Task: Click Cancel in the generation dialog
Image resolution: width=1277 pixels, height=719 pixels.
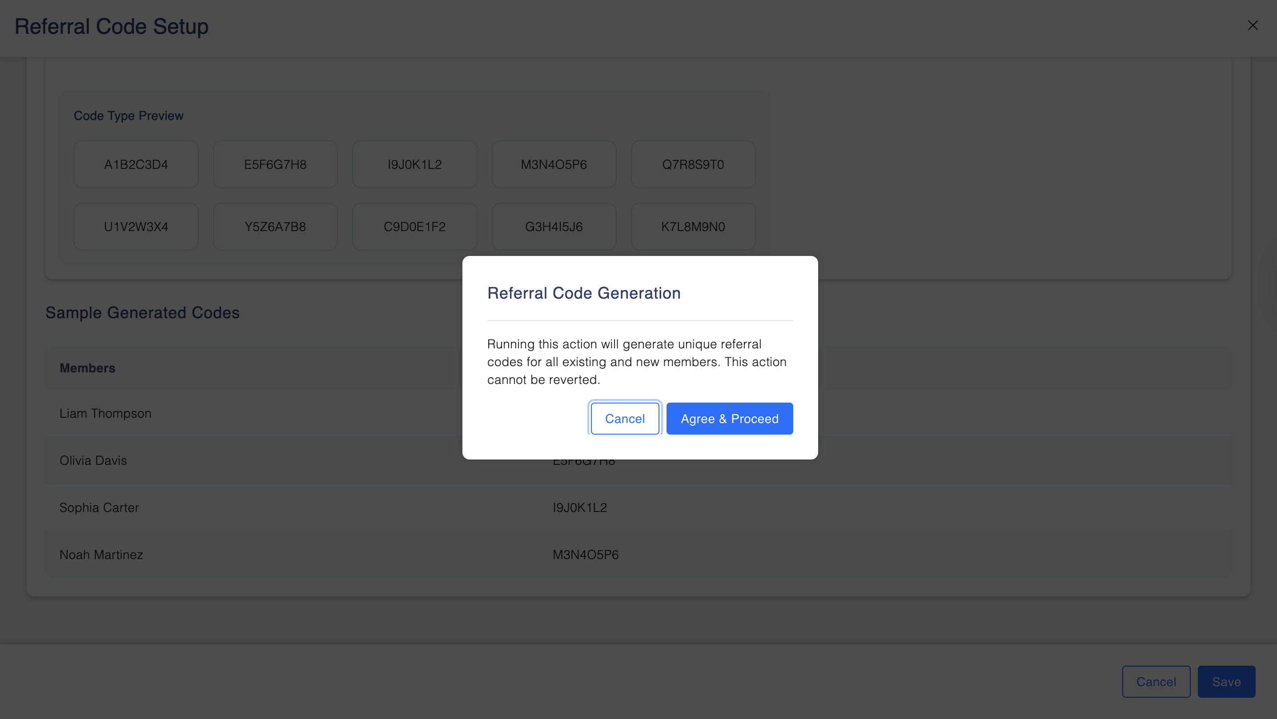Action: point(624,419)
